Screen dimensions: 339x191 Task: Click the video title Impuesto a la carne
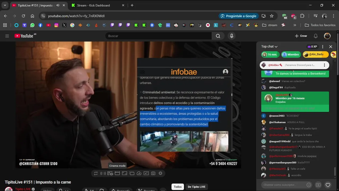pyautogui.click(x=38, y=182)
